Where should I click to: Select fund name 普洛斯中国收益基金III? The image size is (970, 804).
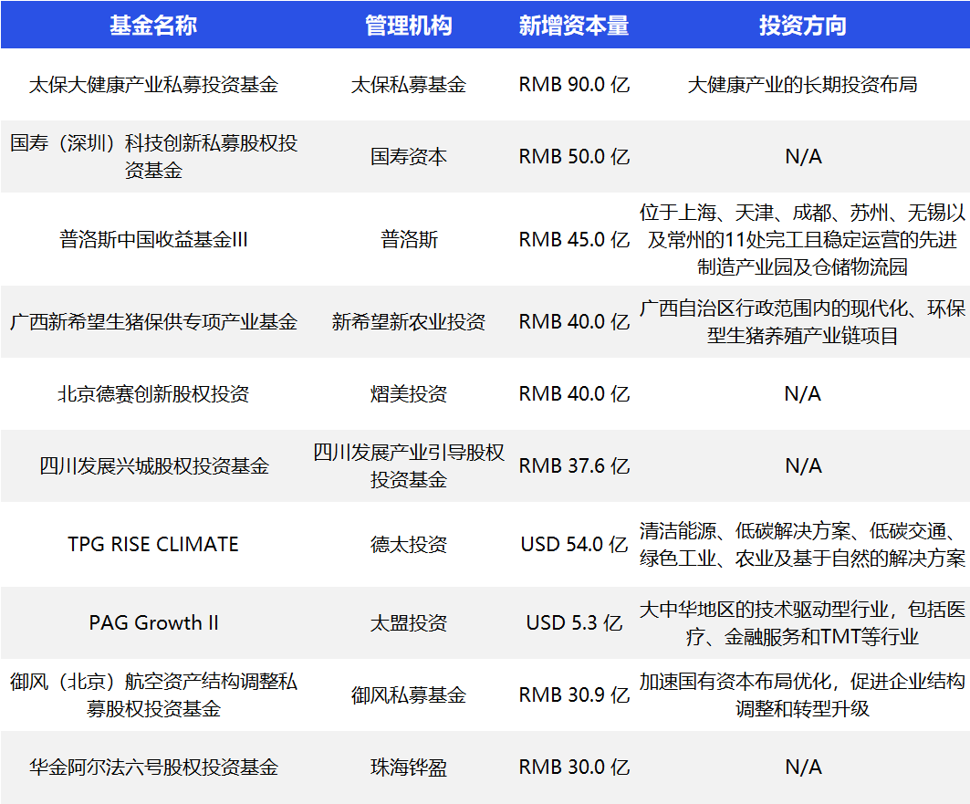[153, 239]
